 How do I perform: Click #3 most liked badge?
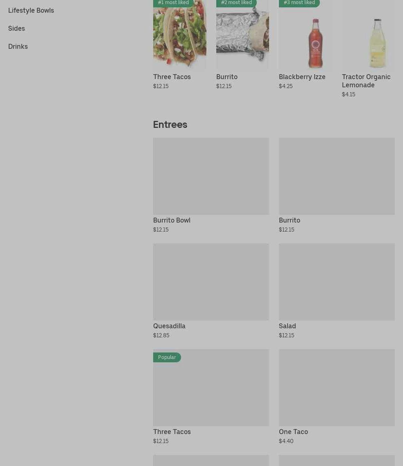299,3
